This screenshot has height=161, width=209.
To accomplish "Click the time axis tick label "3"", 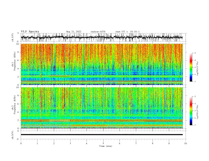I will (70, 143).
